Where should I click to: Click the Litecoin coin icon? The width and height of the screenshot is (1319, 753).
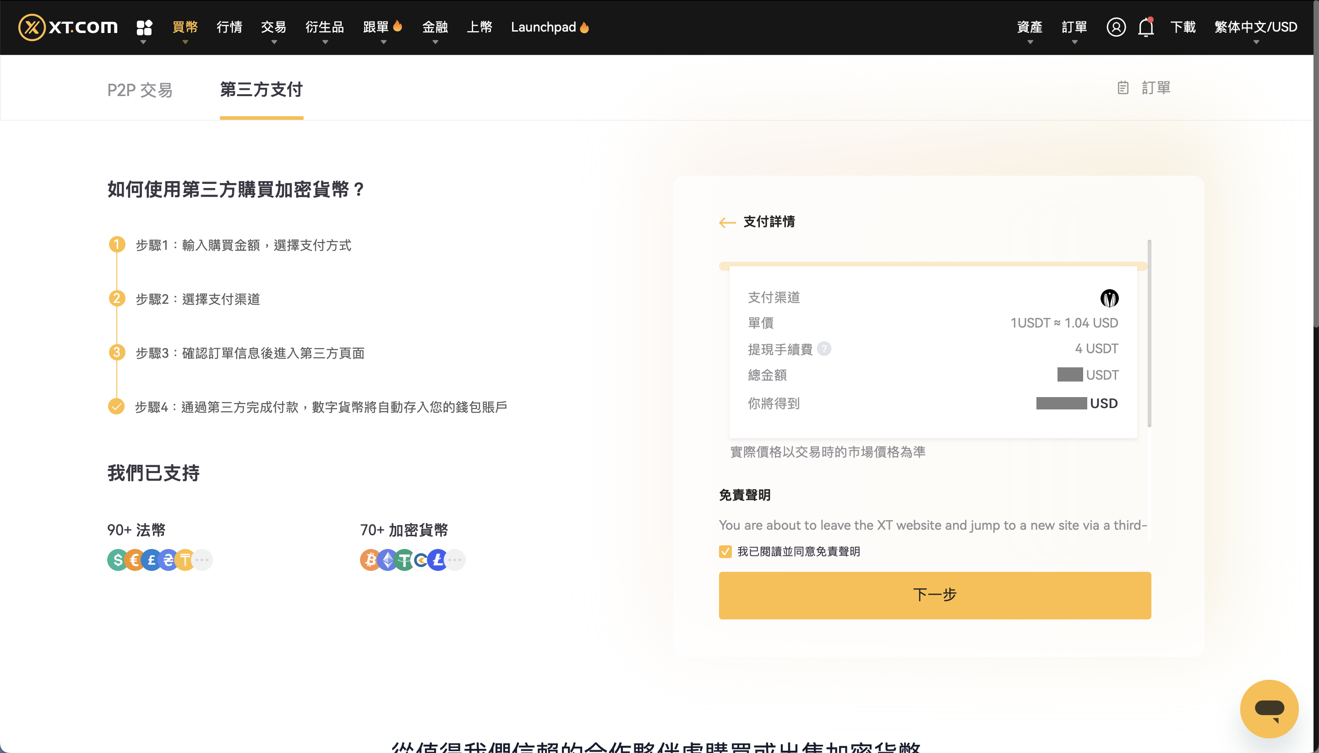[x=438, y=559]
